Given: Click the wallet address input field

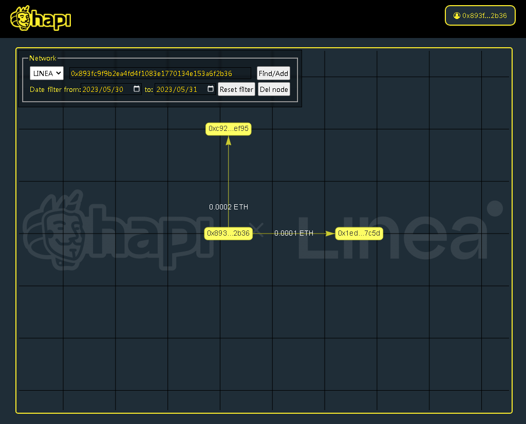Looking at the screenshot, I should [160, 73].
